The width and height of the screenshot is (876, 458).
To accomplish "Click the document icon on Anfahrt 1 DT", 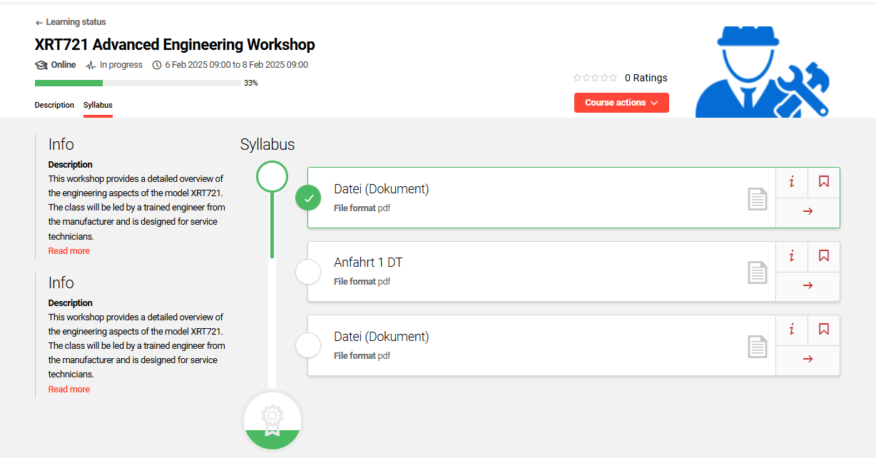I will tap(758, 273).
